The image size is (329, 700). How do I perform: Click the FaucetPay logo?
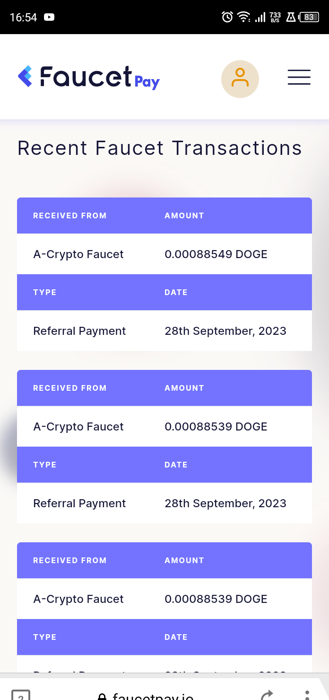(x=89, y=77)
